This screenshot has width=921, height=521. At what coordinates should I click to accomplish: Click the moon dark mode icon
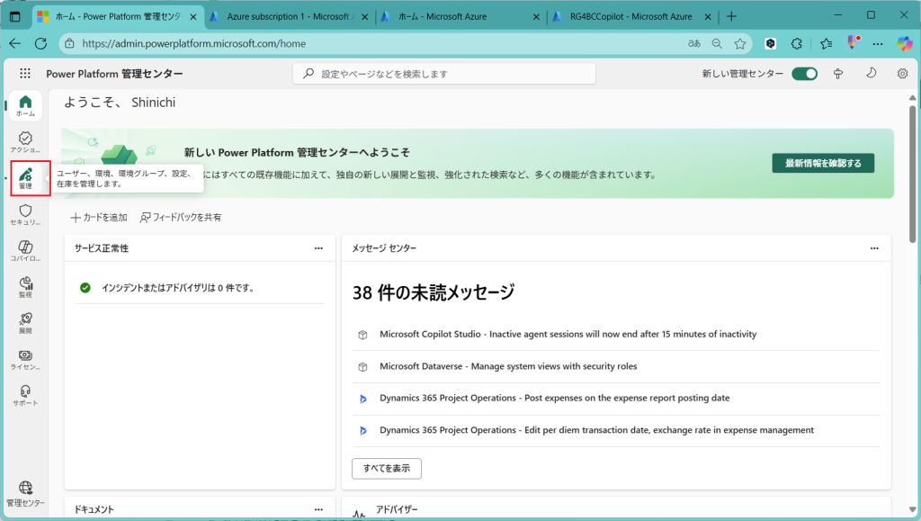point(871,74)
